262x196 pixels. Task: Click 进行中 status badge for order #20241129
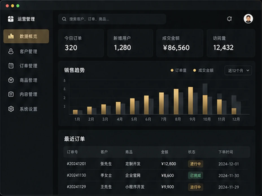(x=195, y=187)
